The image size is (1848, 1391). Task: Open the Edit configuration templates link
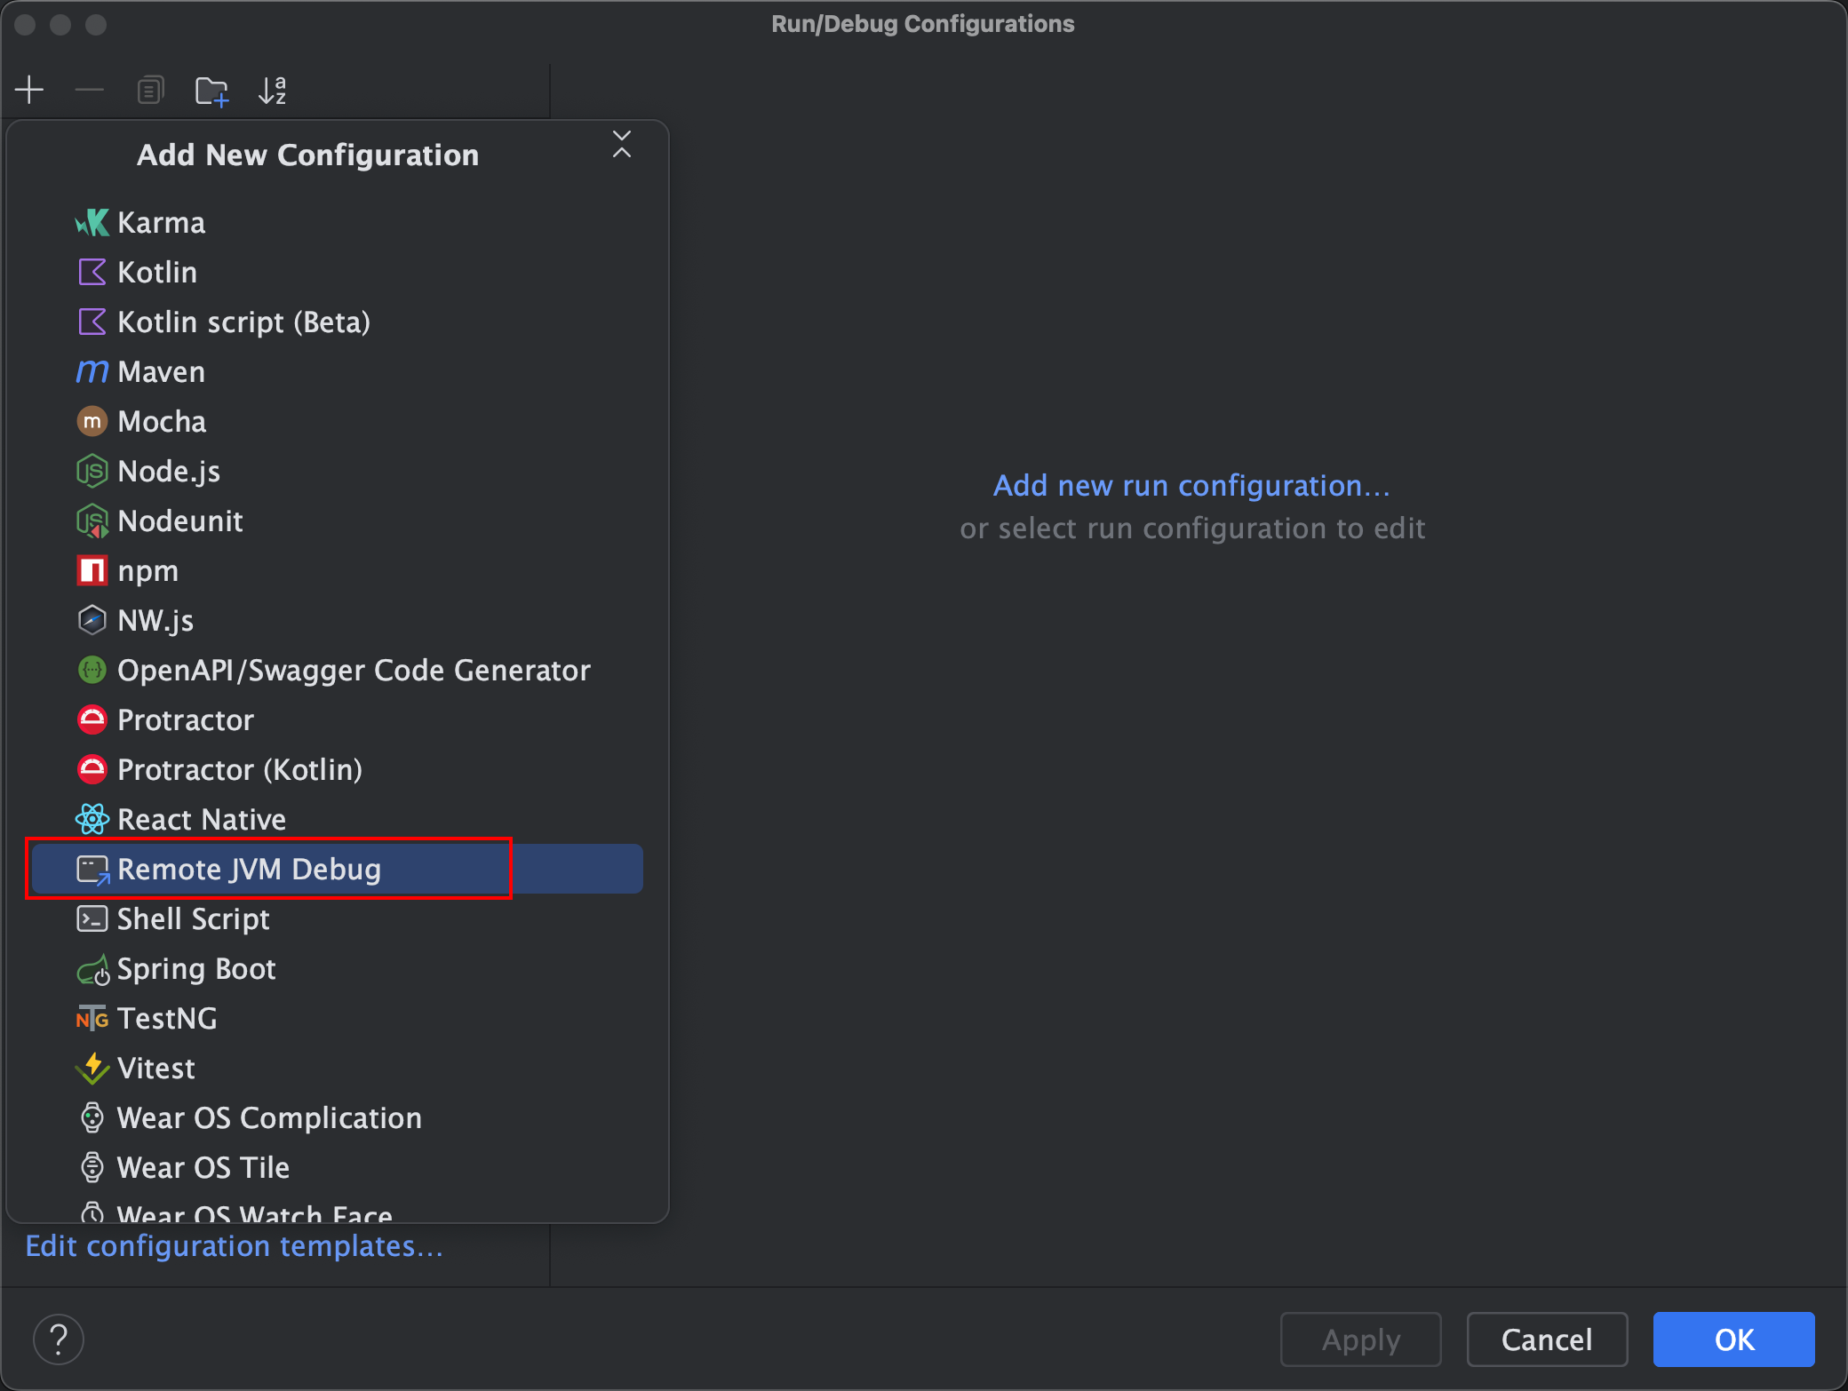click(234, 1245)
